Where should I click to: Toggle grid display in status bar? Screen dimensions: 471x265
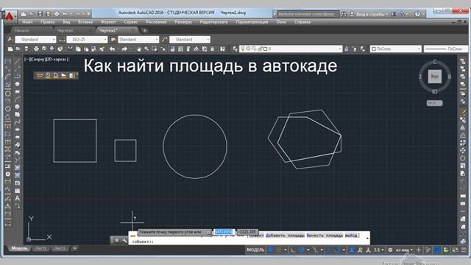coord(270,250)
